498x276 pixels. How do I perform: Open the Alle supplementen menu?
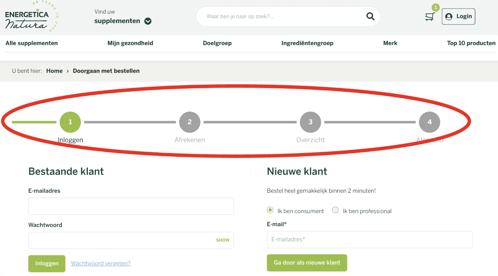[32, 43]
